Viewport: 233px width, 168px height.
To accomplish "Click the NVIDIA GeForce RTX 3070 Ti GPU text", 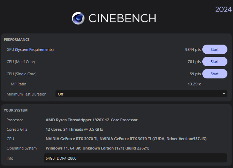I will [x=126, y=139].
